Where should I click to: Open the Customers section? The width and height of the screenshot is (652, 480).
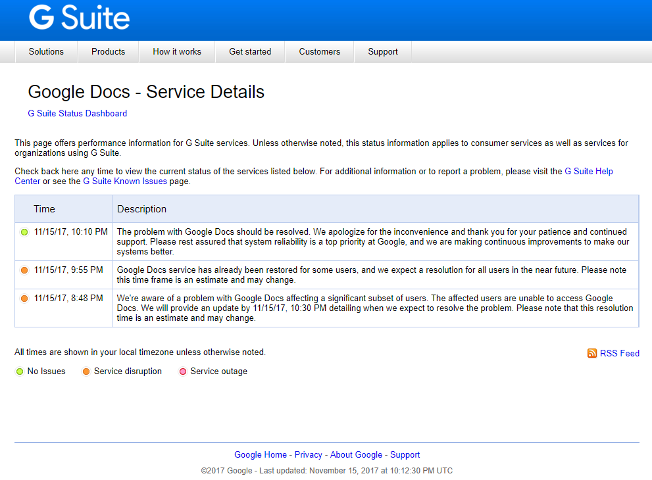coord(319,51)
